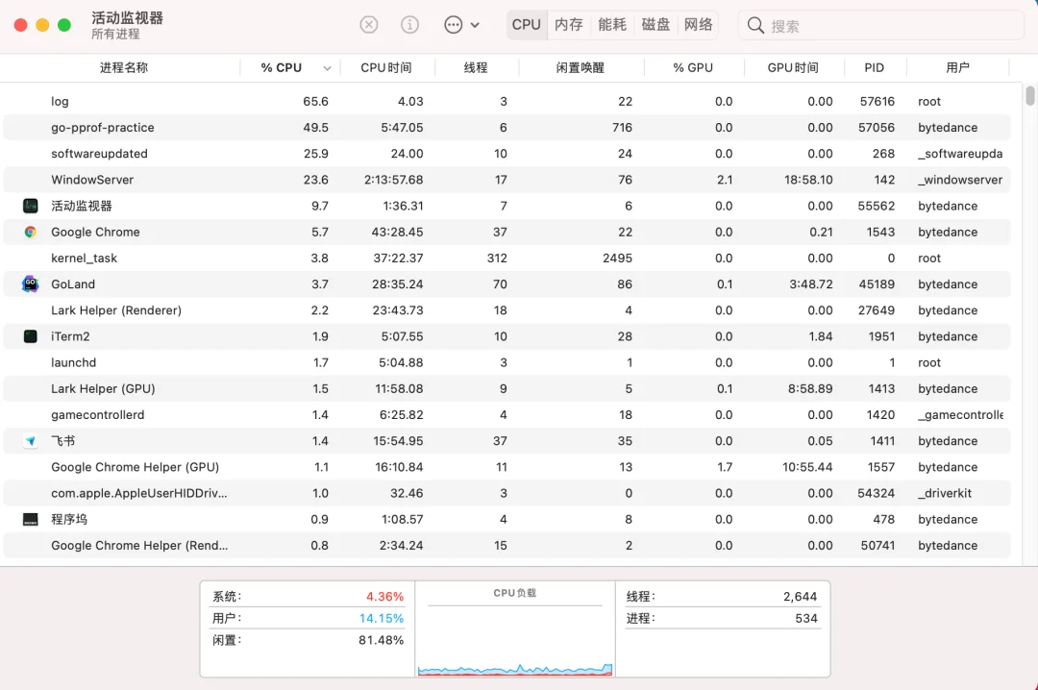1038x690 pixels.
Task: Click the Activity Monitor app icon in row
Action: click(31, 206)
